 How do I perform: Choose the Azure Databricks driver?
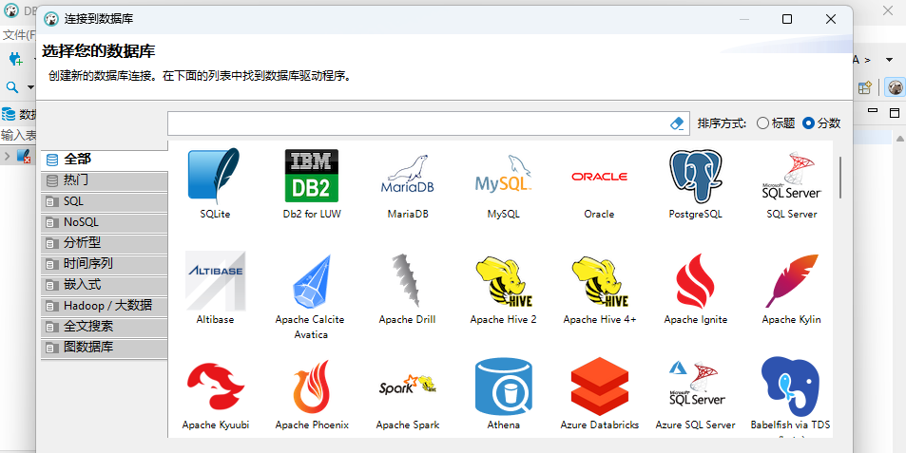point(599,387)
